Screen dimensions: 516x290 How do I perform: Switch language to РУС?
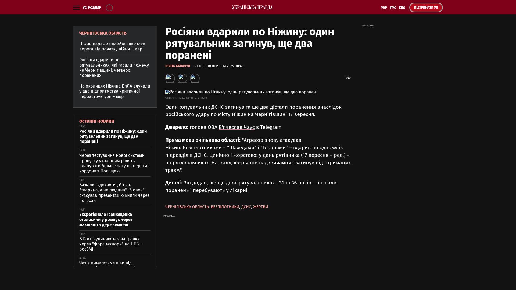(x=393, y=8)
